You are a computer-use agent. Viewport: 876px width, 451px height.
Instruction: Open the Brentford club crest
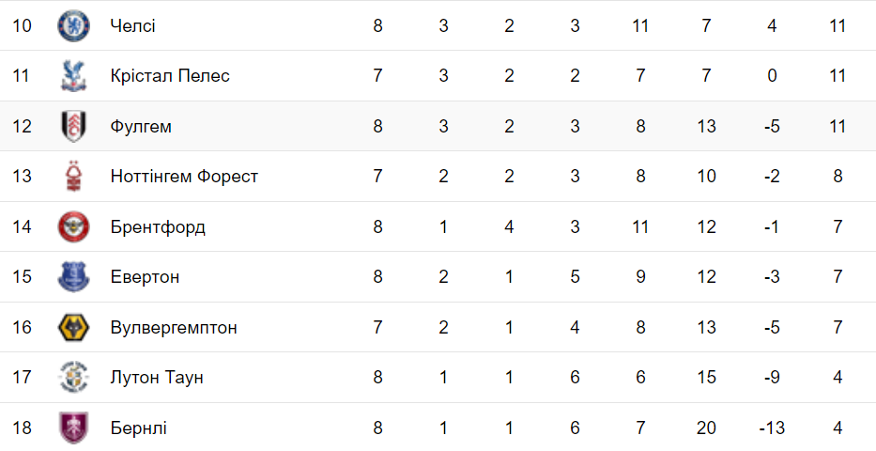[72, 226]
